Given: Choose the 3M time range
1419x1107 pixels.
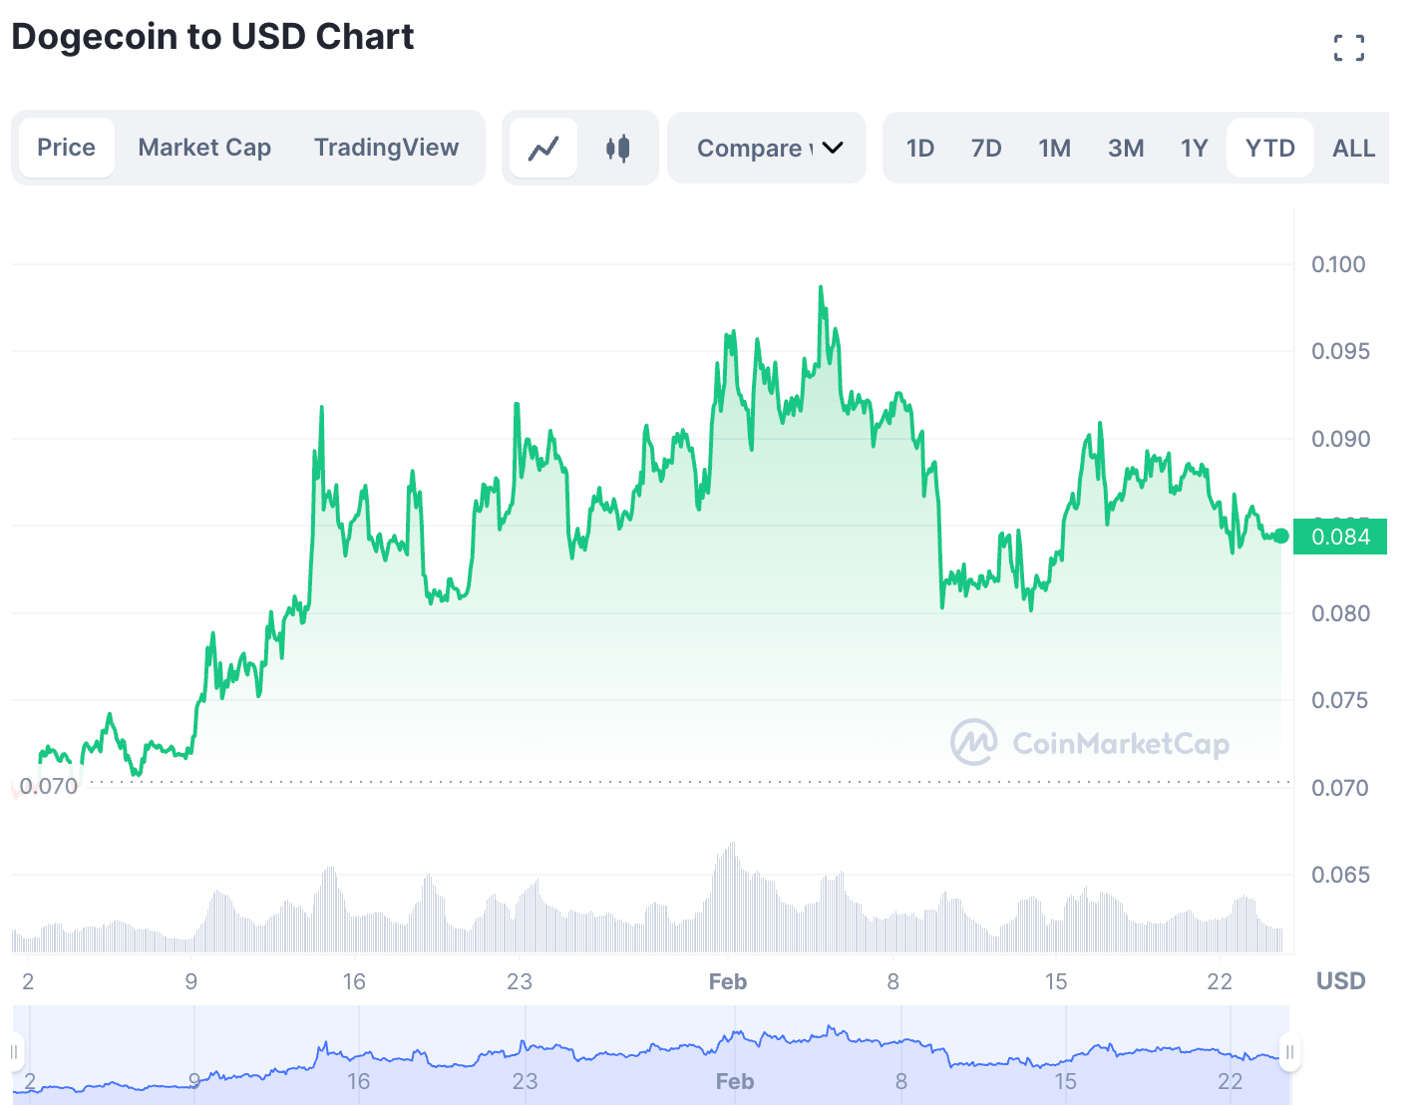Looking at the screenshot, I should click(x=1125, y=149).
